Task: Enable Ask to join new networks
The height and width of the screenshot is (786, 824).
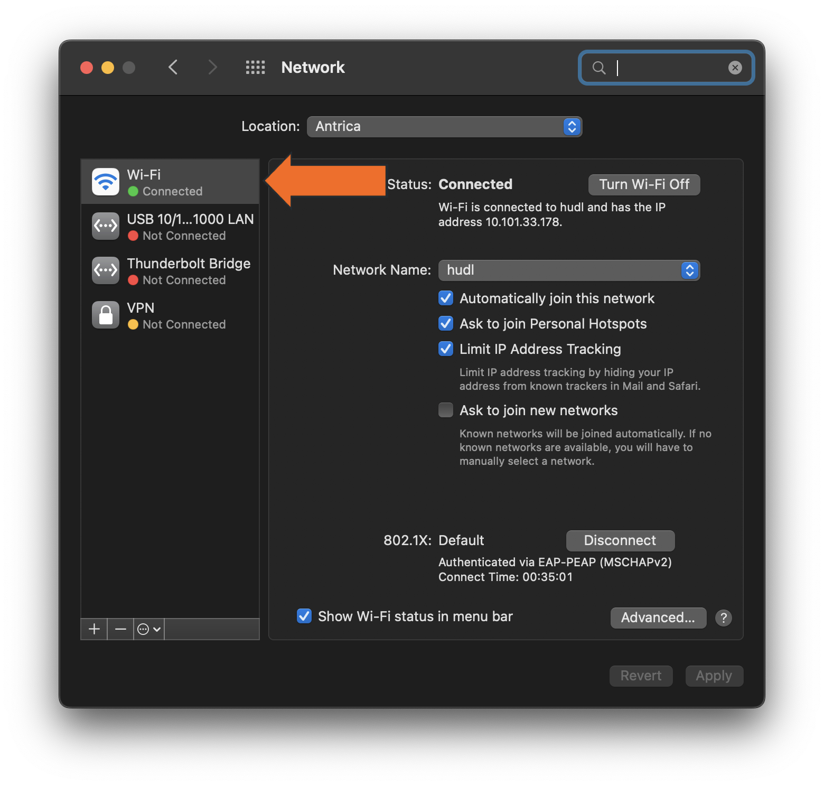Action: tap(445, 410)
